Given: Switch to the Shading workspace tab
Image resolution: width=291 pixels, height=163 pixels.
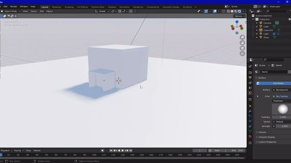Looking at the screenshot, I should (112, 7).
